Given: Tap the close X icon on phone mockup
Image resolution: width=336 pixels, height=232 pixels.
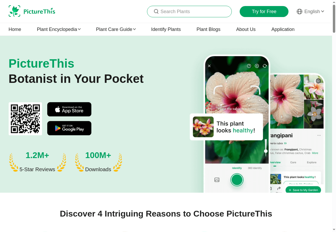Looking at the screenshot, I should tap(209, 66).
